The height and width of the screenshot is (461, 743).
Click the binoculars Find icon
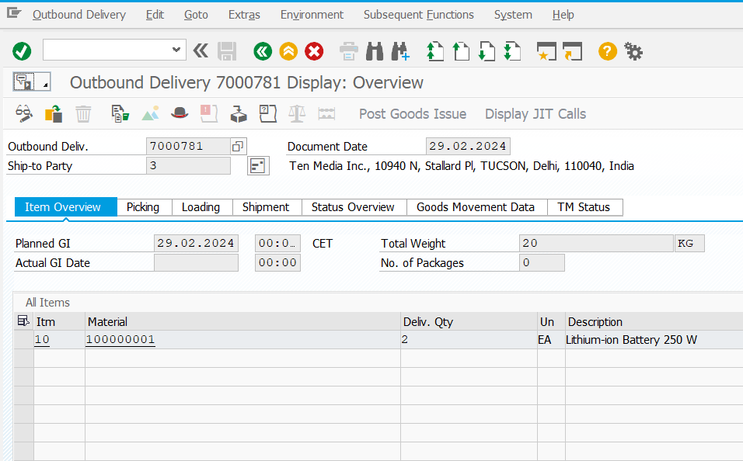pyautogui.click(x=375, y=51)
